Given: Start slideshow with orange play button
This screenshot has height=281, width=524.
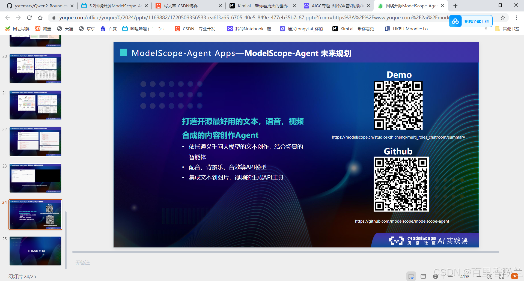Looking at the screenshot, I should [514, 276].
